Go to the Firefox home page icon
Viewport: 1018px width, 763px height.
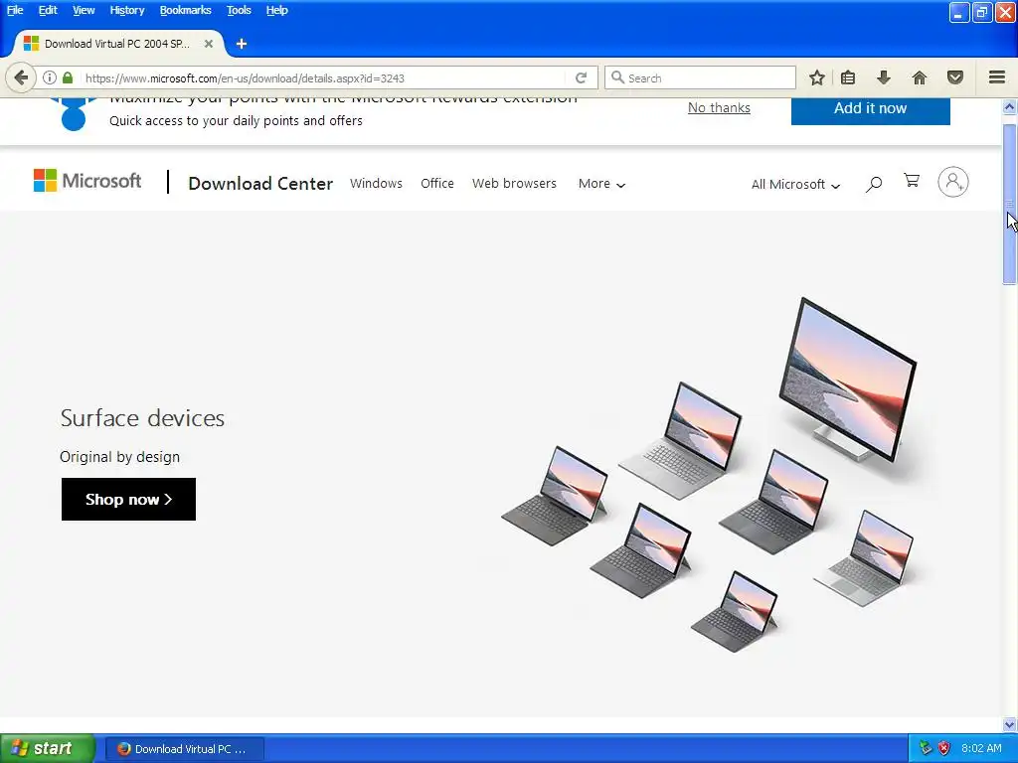coord(920,77)
